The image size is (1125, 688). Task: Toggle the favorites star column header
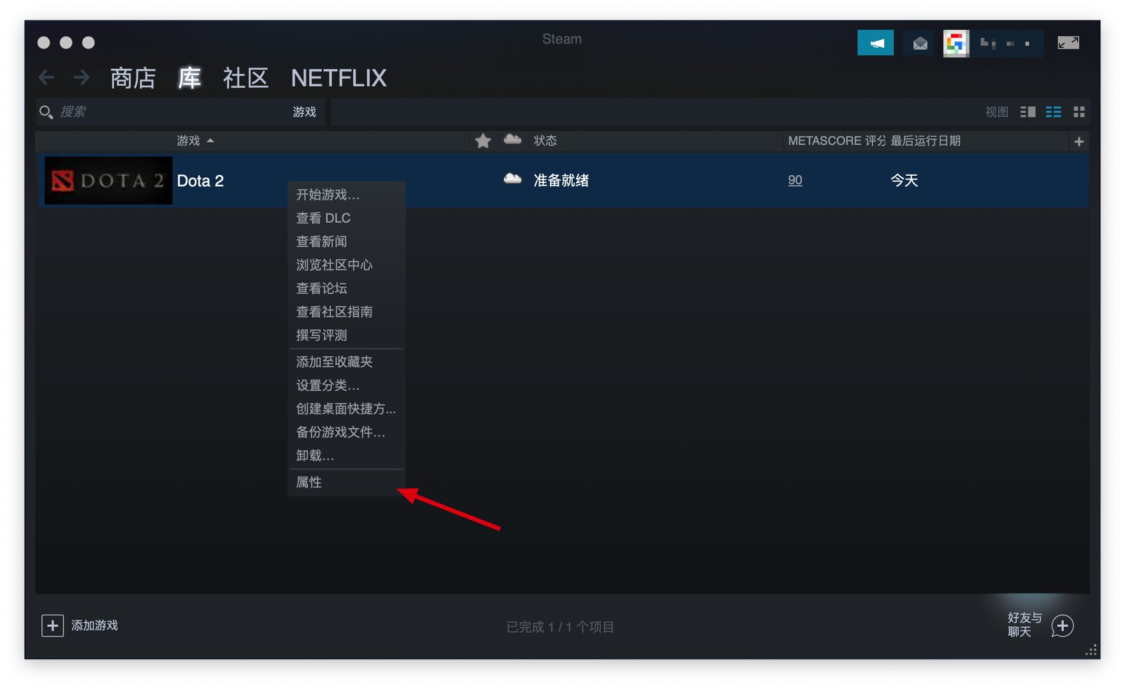click(x=483, y=141)
